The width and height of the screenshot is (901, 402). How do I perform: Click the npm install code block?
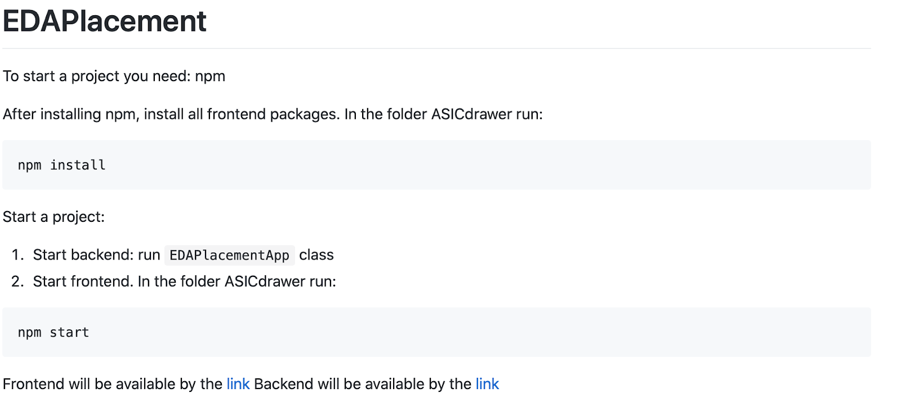436,165
